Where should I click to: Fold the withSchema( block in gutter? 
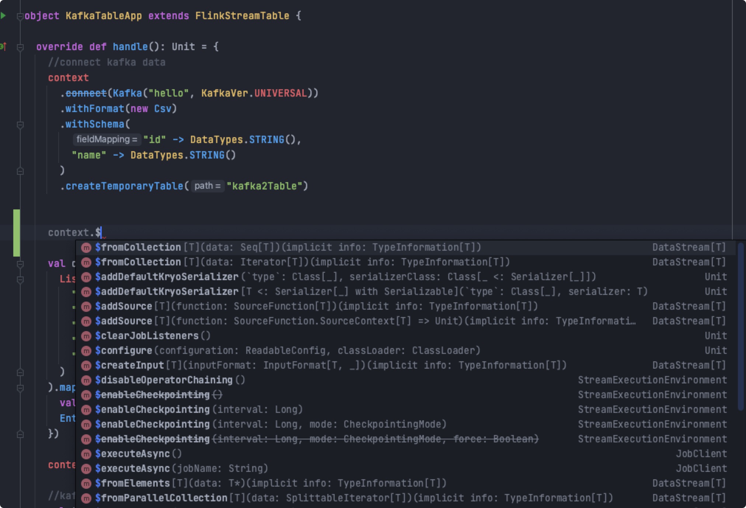[20, 125]
